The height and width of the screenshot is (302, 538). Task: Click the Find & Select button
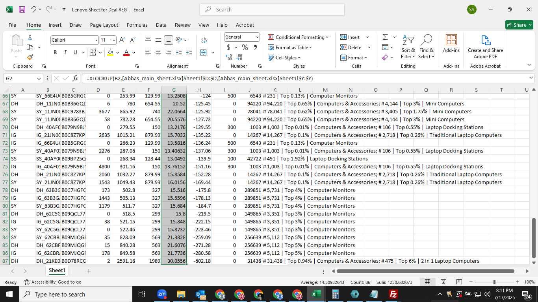(426, 47)
